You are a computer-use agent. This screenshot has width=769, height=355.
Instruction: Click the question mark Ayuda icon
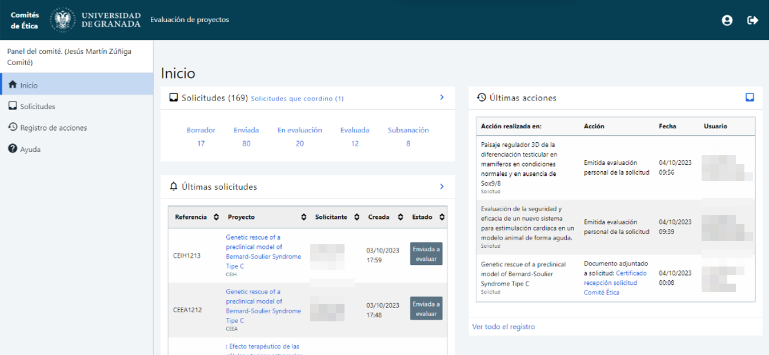click(x=13, y=149)
